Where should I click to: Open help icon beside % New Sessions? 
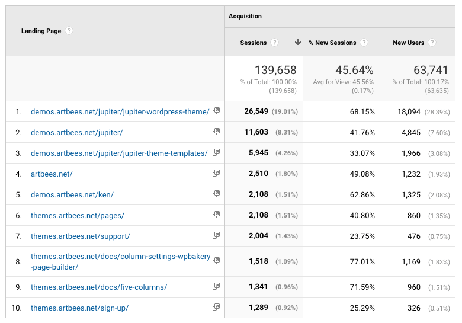[364, 43]
